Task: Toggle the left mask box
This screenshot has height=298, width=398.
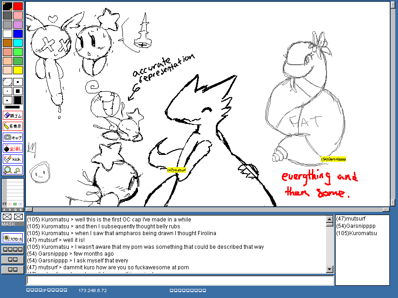Action: click(7, 217)
